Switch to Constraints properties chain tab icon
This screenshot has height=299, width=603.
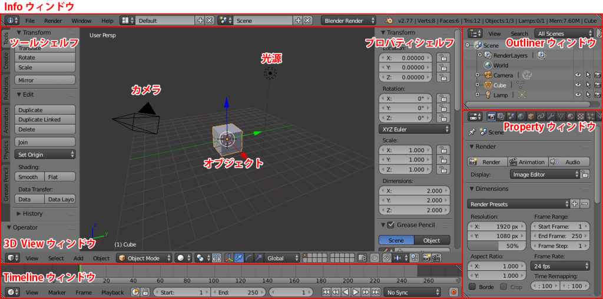pos(541,116)
